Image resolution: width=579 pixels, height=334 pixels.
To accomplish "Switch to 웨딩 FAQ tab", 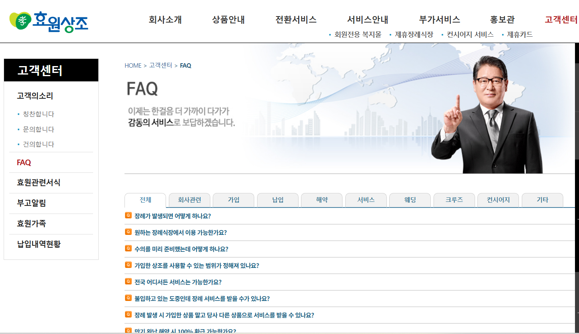I will tap(410, 200).
